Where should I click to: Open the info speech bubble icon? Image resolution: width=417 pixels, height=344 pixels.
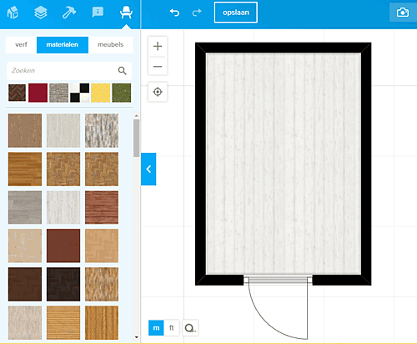(98, 13)
